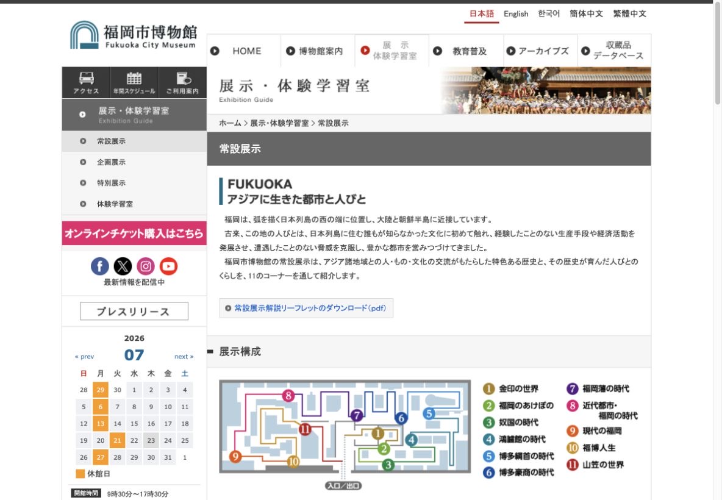Click legend entry 現代の福岡
The height and width of the screenshot is (500, 722).
[594, 431]
